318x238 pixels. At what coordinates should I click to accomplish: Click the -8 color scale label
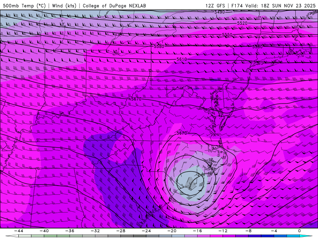click(x=249, y=231)
